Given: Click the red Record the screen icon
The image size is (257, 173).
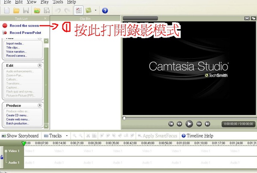Looking at the screenshot, I should click(5, 26).
